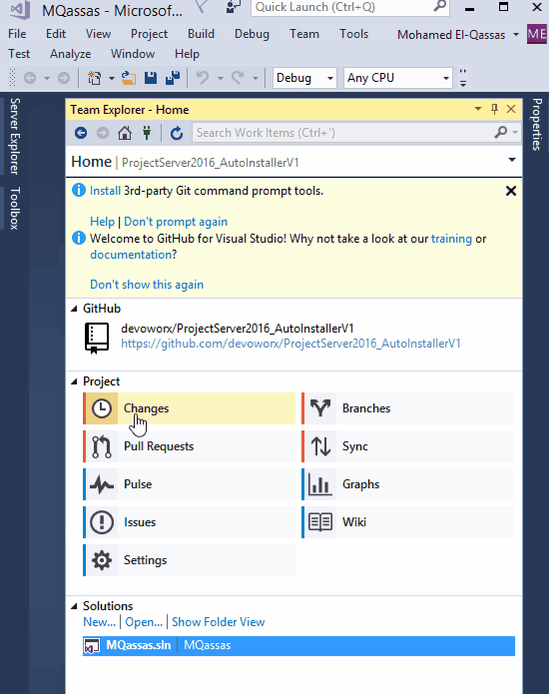Go to Team Explorer Home icon
The height and width of the screenshot is (694, 549).
[x=125, y=133]
